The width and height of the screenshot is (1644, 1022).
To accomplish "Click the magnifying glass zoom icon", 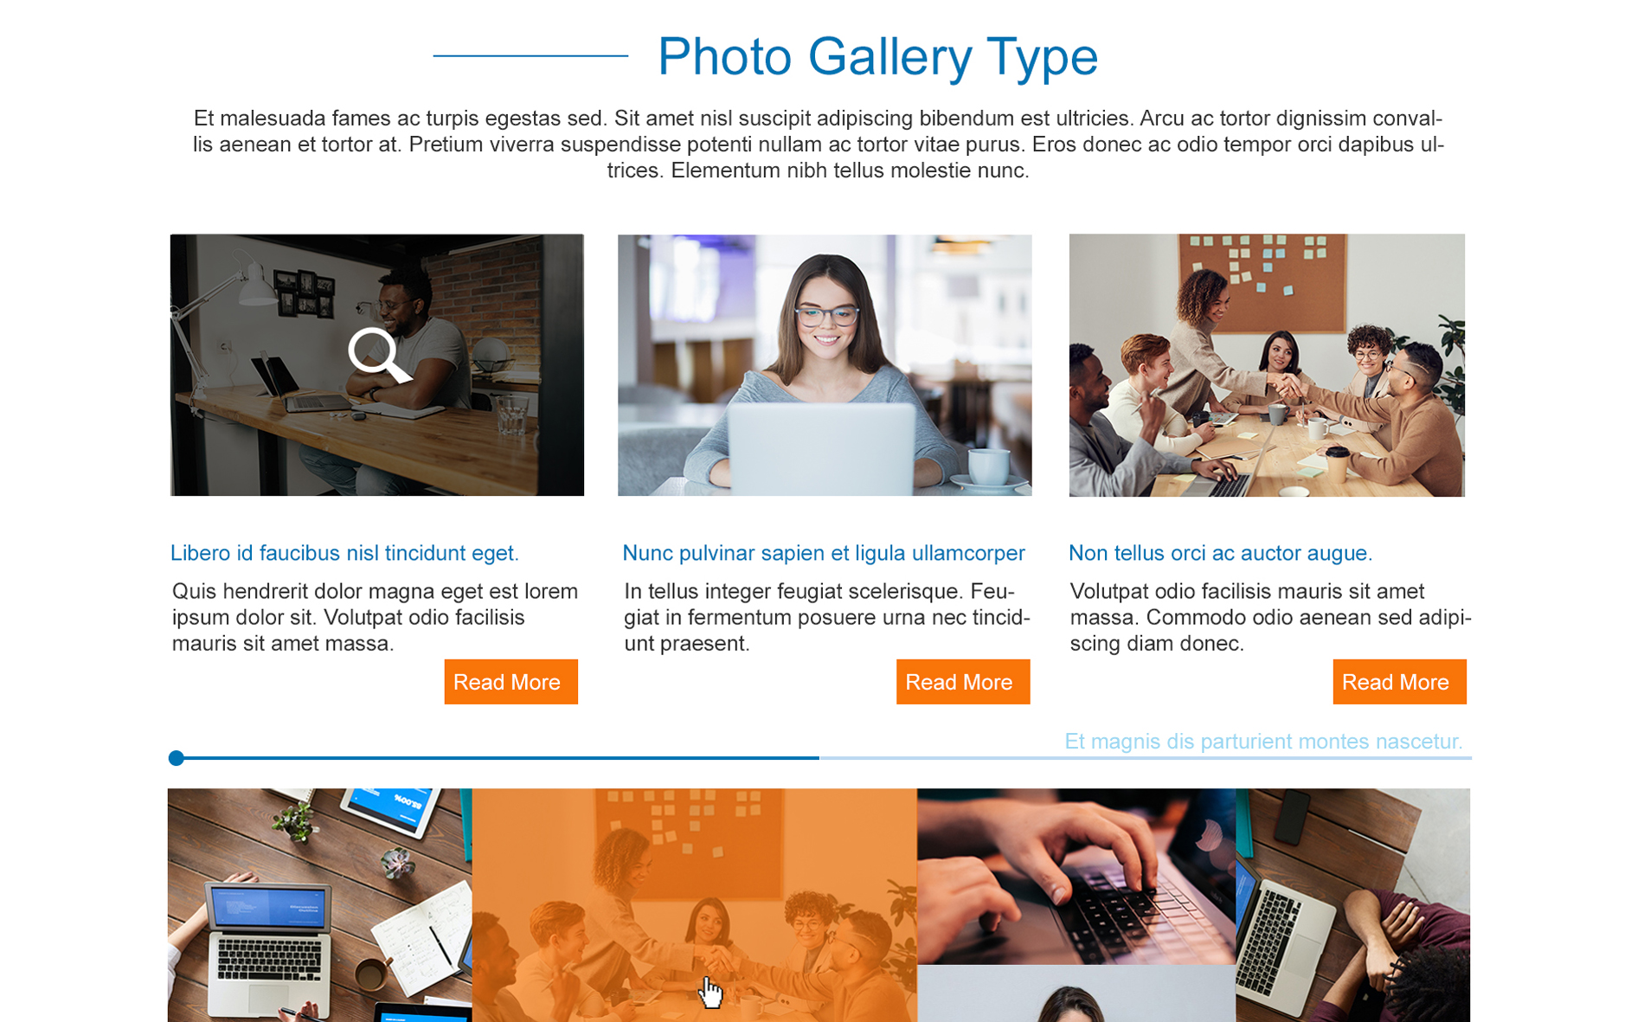I will pyautogui.click(x=379, y=356).
